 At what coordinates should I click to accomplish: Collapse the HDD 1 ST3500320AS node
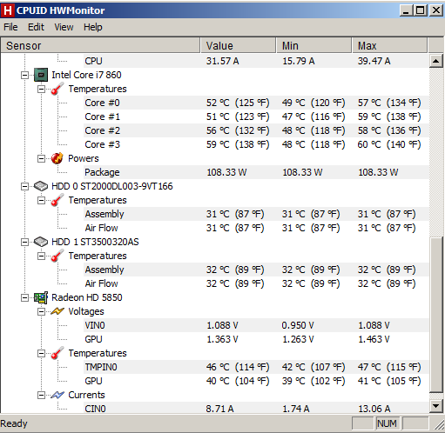[x=25, y=242]
